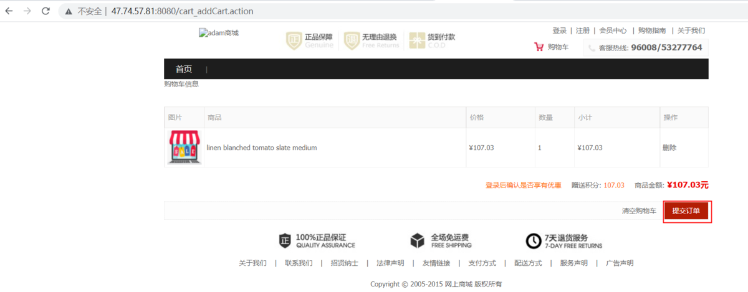
Task: Click the red total ¥107.03元
Action: (x=688, y=185)
